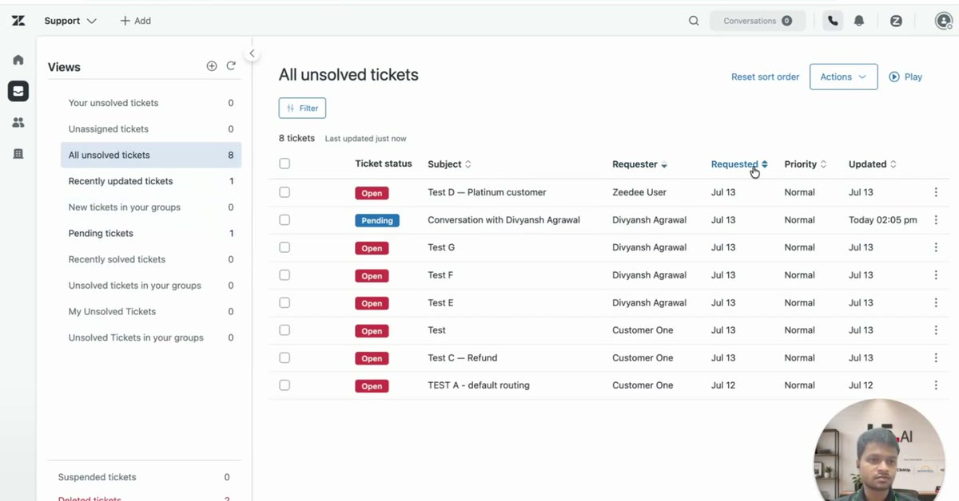Sort by Subject column
Screen dimensions: 959x501
point(449,164)
